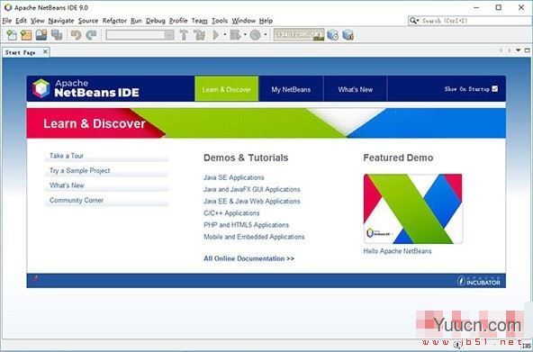Screen dimensions: 533x352
Task: Click Try a Sample Project link
Action: (x=80, y=170)
